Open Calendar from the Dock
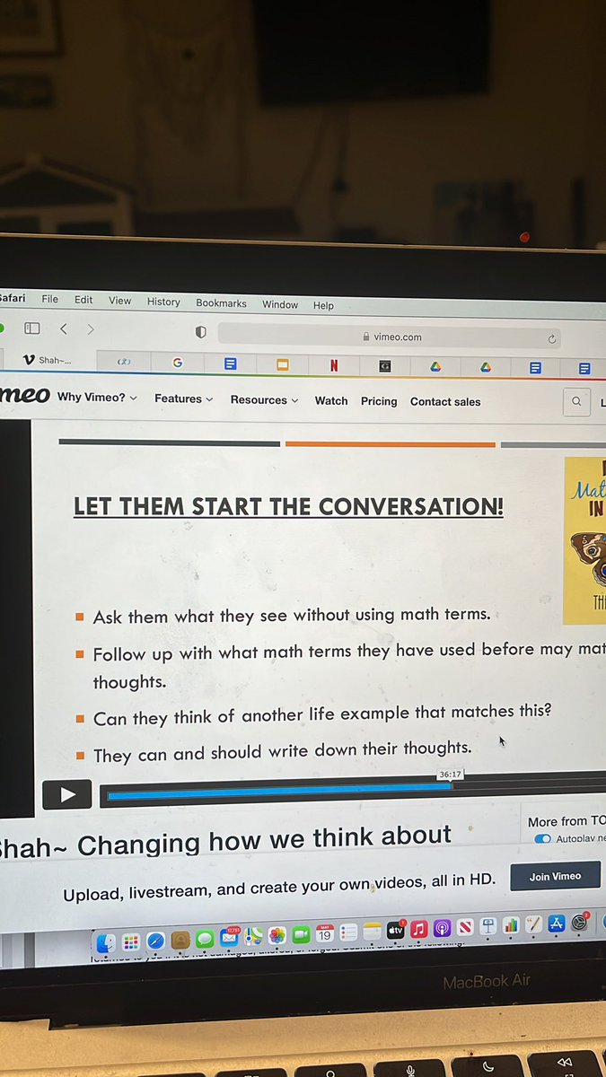Viewport: 606px width, 1077px height. coord(324,934)
